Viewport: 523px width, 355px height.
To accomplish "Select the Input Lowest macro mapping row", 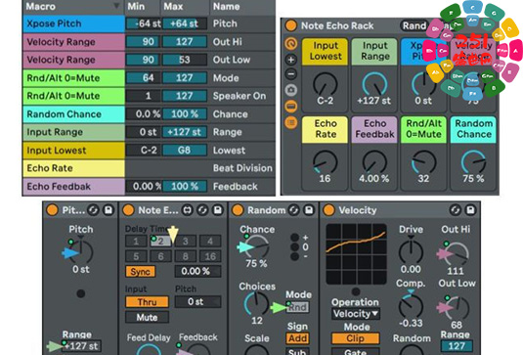I will point(149,151).
